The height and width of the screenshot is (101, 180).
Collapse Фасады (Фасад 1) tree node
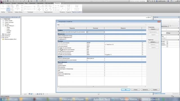click(3, 26)
